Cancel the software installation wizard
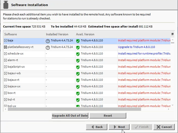The width and height of the screenshot is (178, 133). tap(164, 127)
